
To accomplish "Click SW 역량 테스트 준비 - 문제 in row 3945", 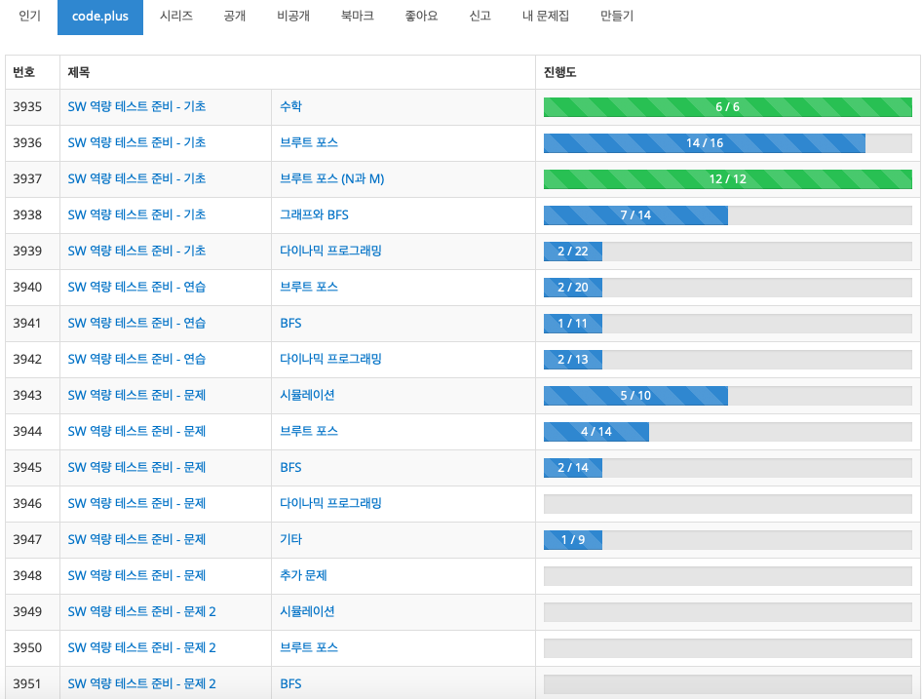I will coord(136,467).
